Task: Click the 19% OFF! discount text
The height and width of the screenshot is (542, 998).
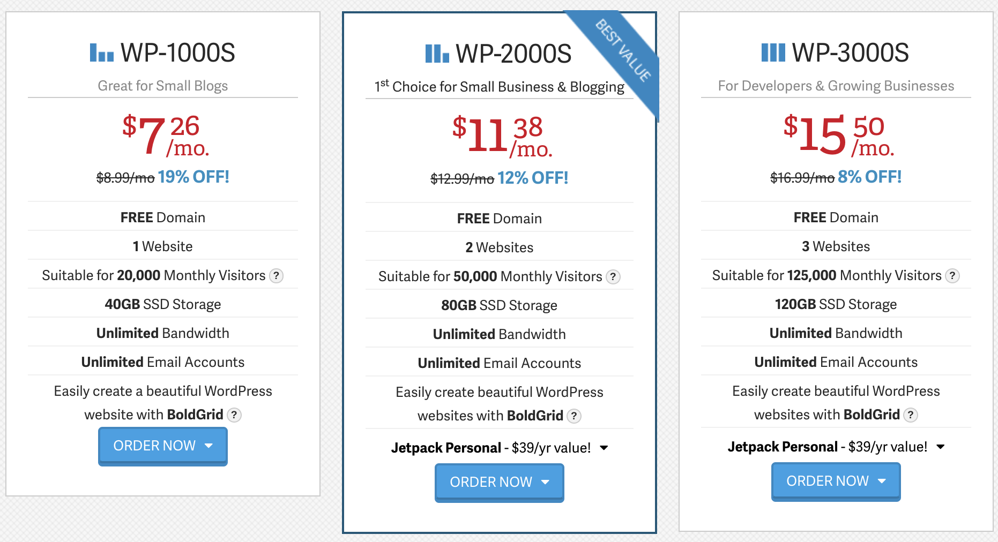Action: [x=193, y=177]
